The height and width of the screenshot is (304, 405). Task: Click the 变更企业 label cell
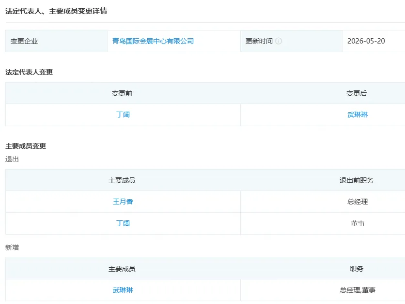[x=56, y=41]
